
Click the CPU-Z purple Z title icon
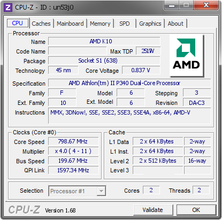coord(8,7)
